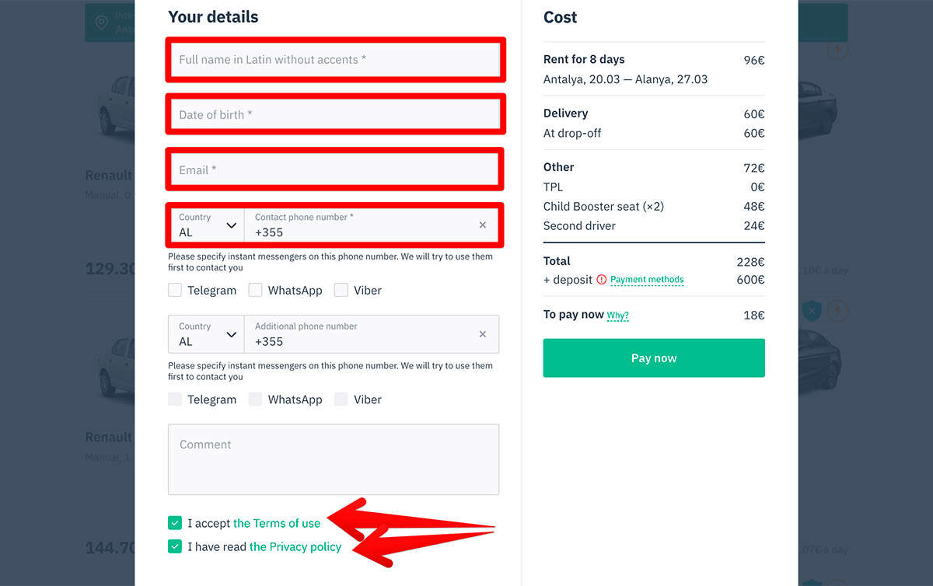Enable Telegram for the additional phone number

pyautogui.click(x=175, y=399)
